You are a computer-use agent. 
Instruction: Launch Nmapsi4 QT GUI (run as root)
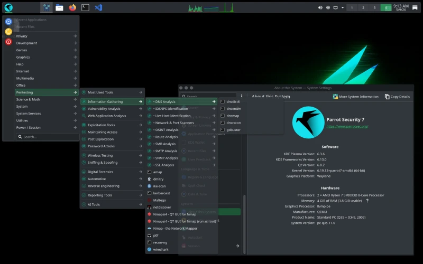click(181, 221)
